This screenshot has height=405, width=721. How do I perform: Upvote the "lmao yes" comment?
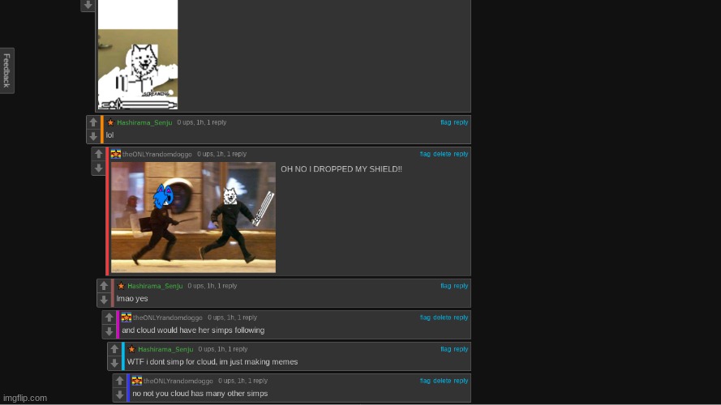click(104, 286)
